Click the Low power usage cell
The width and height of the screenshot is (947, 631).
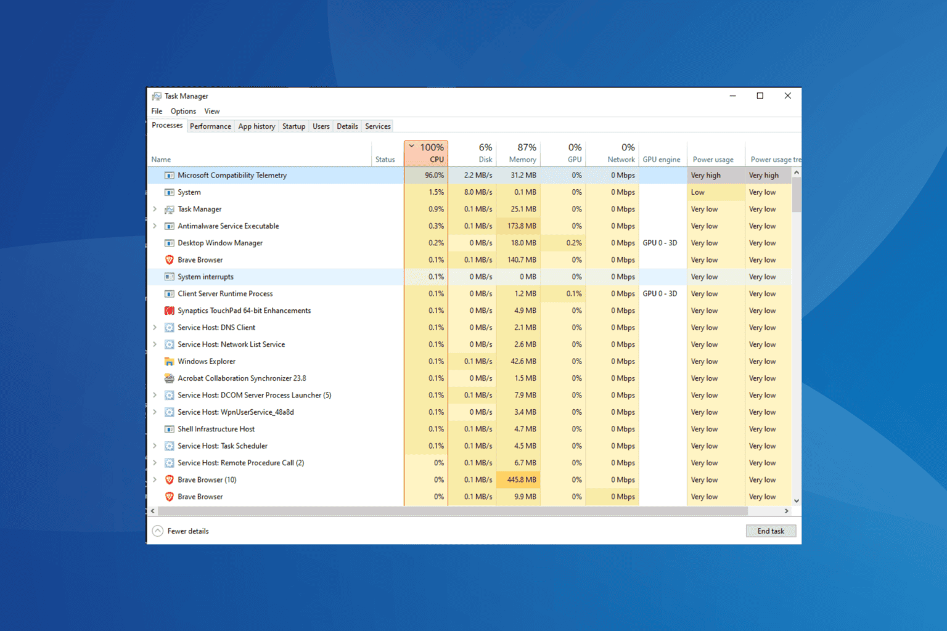(716, 192)
